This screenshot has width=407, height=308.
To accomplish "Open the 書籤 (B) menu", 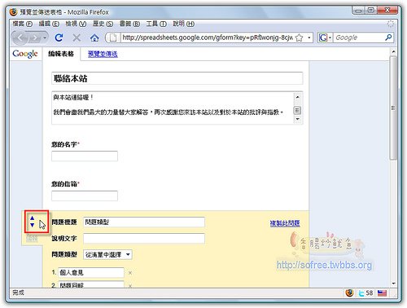I will (129, 24).
